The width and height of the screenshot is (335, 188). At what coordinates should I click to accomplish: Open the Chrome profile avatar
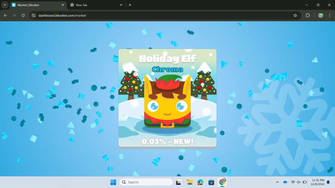tap(321, 16)
